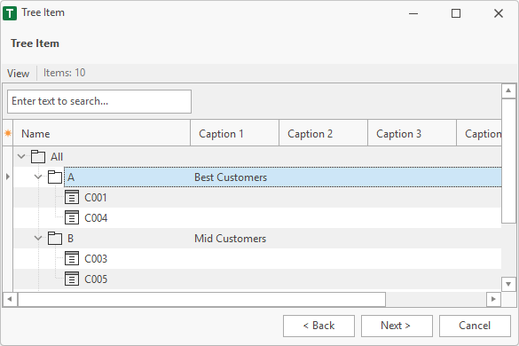Select tree item C004
The width and height of the screenshot is (519, 346).
point(257,218)
